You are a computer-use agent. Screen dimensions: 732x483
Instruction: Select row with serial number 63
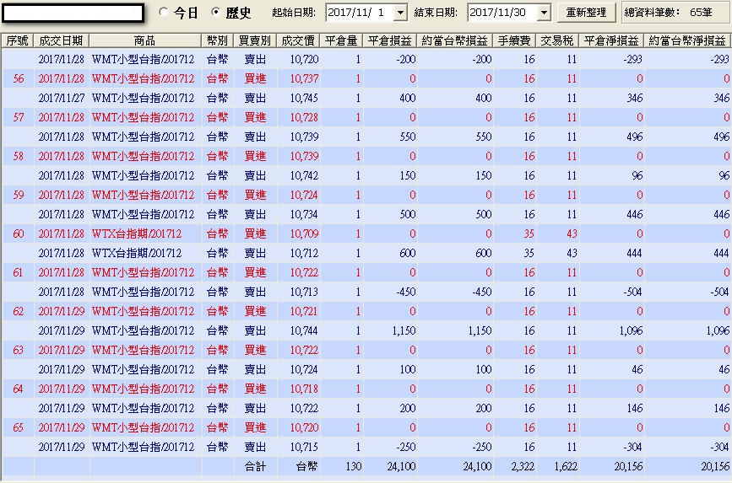pyautogui.click(x=366, y=350)
